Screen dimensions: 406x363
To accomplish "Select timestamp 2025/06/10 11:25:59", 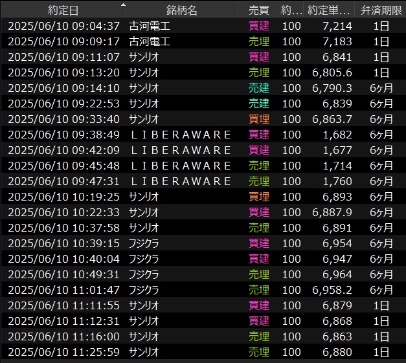I will tap(63, 352).
